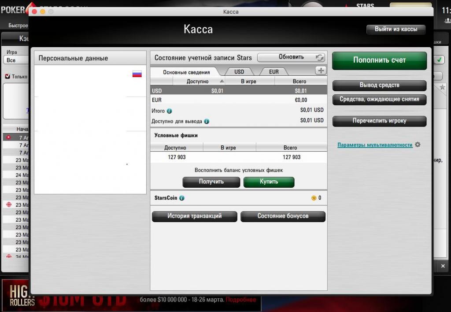Click the Перечислить игроку button
Screen dimensions: 451x312
(x=379, y=121)
